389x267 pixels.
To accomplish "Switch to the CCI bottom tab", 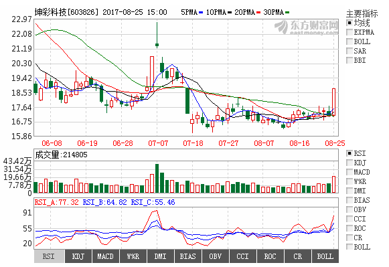I will pos(243,256).
